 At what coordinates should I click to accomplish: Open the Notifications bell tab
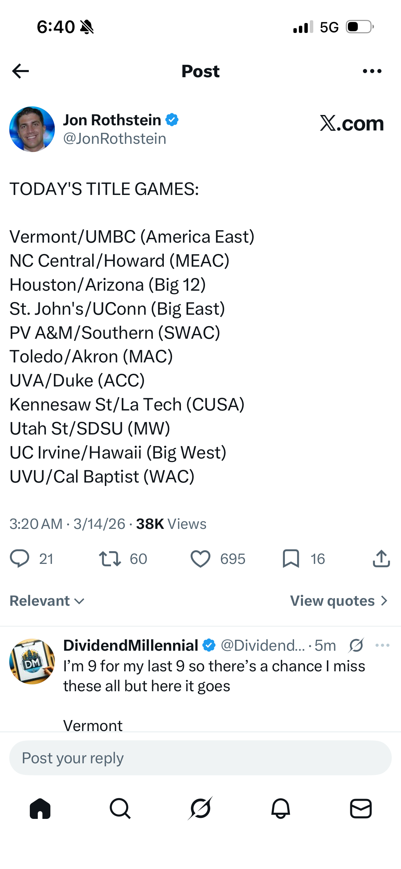(281, 809)
